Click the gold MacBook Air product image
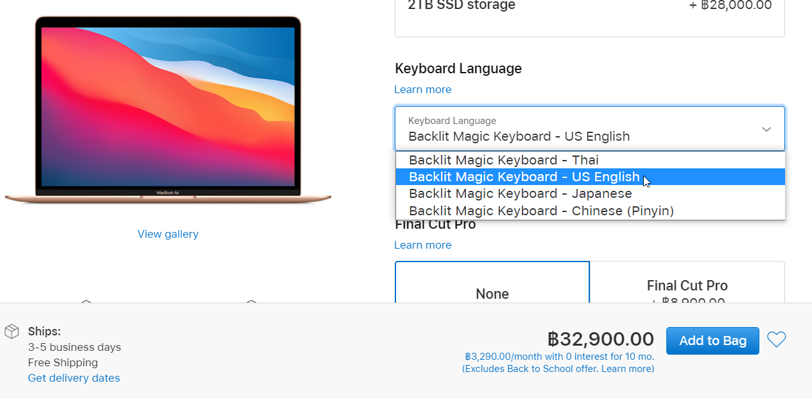 pyautogui.click(x=168, y=109)
